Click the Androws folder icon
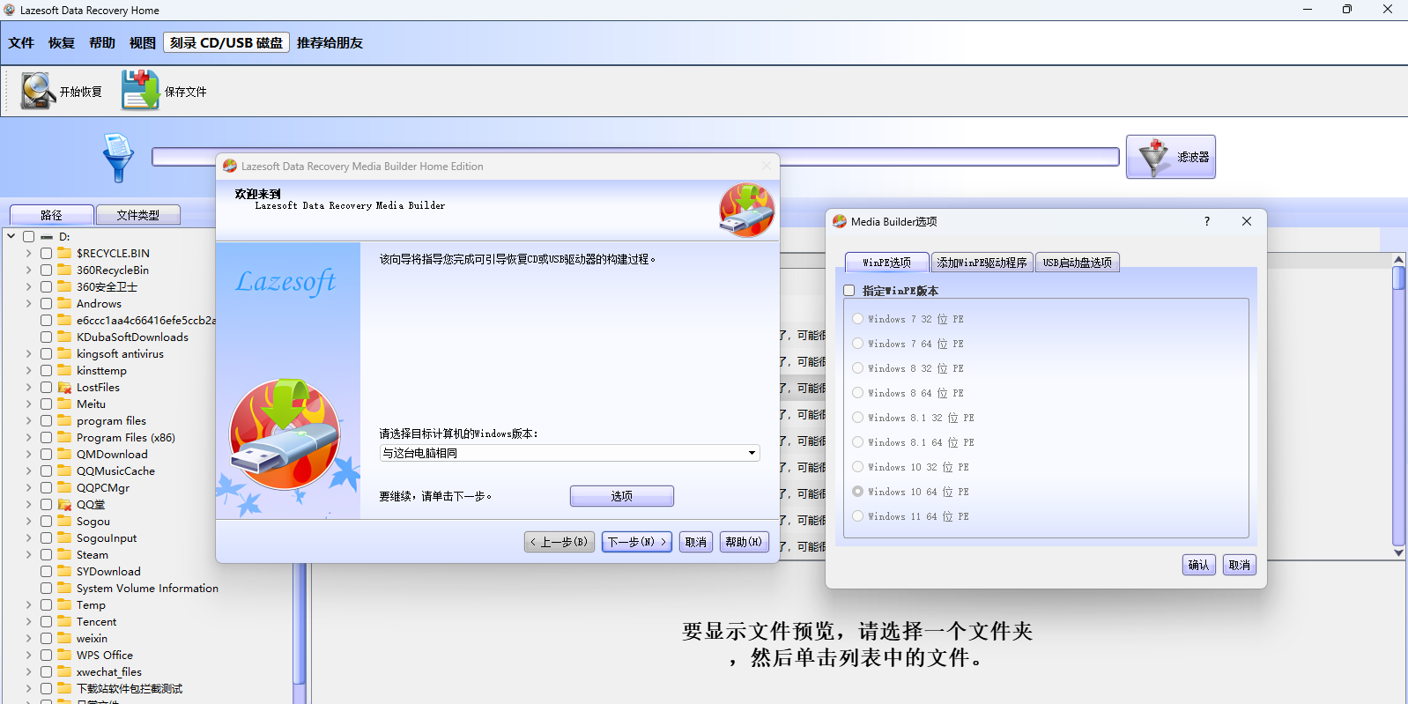The height and width of the screenshot is (704, 1408). [x=64, y=303]
